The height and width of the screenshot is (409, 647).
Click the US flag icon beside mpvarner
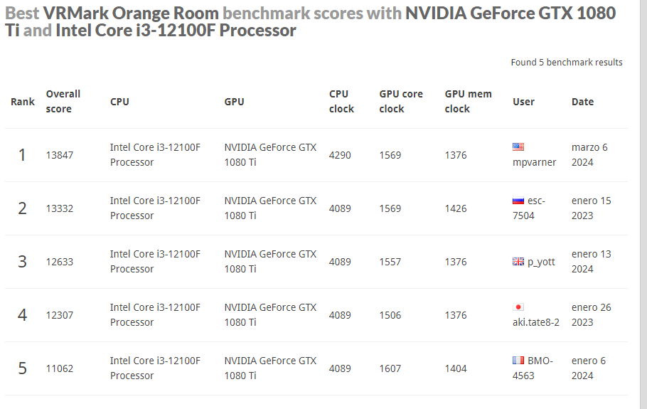pyautogui.click(x=518, y=147)
